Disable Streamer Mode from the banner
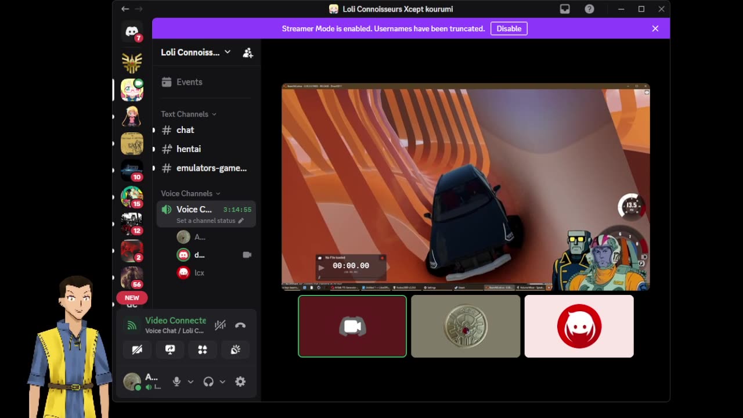The width and height of the screenshot is (743, 418). tap(509, 28)
